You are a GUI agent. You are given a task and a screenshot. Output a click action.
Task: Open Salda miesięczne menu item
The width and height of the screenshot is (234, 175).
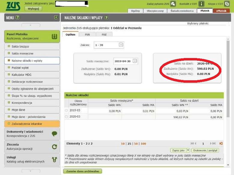point(32,54)
